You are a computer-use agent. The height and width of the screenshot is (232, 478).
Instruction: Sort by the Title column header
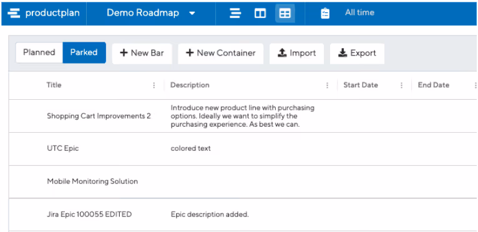click(54, 85)
